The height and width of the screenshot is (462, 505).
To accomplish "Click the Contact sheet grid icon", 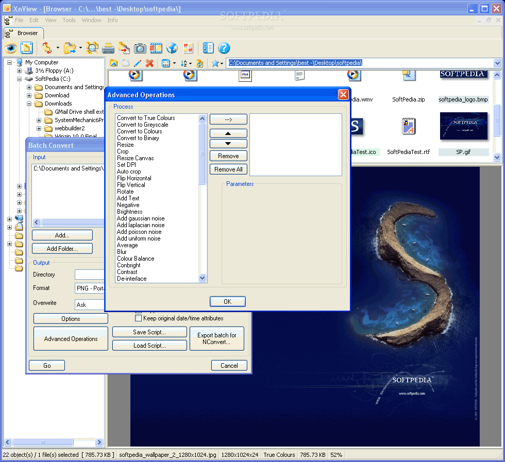I will [x=188, y=48].
